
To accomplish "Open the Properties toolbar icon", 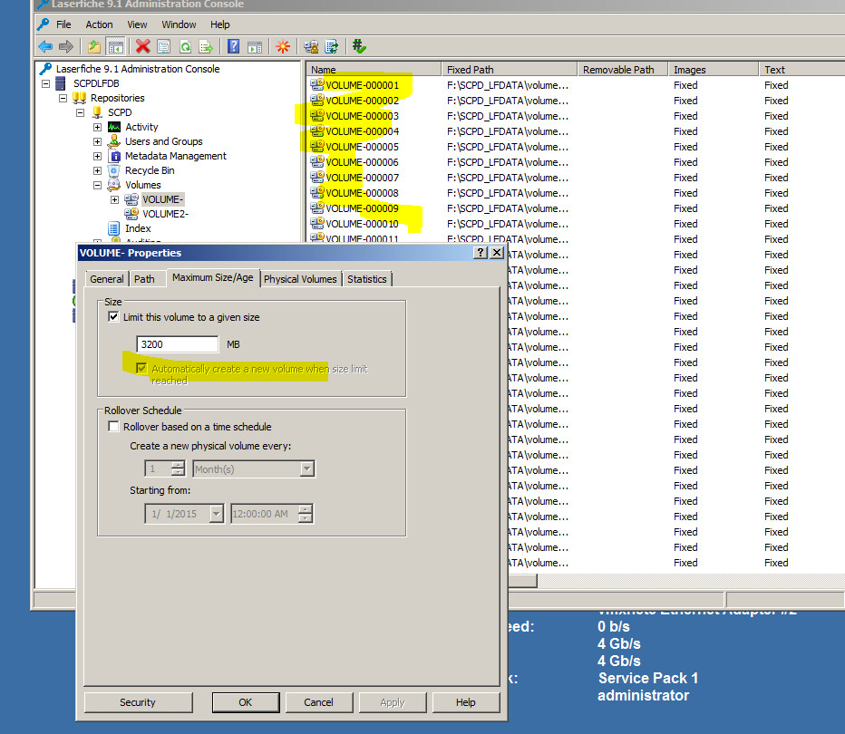I will click(x=164, y=47).
